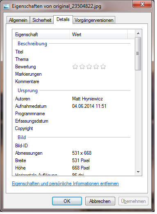Click the scrollbar down arrow

pos(138,172)
